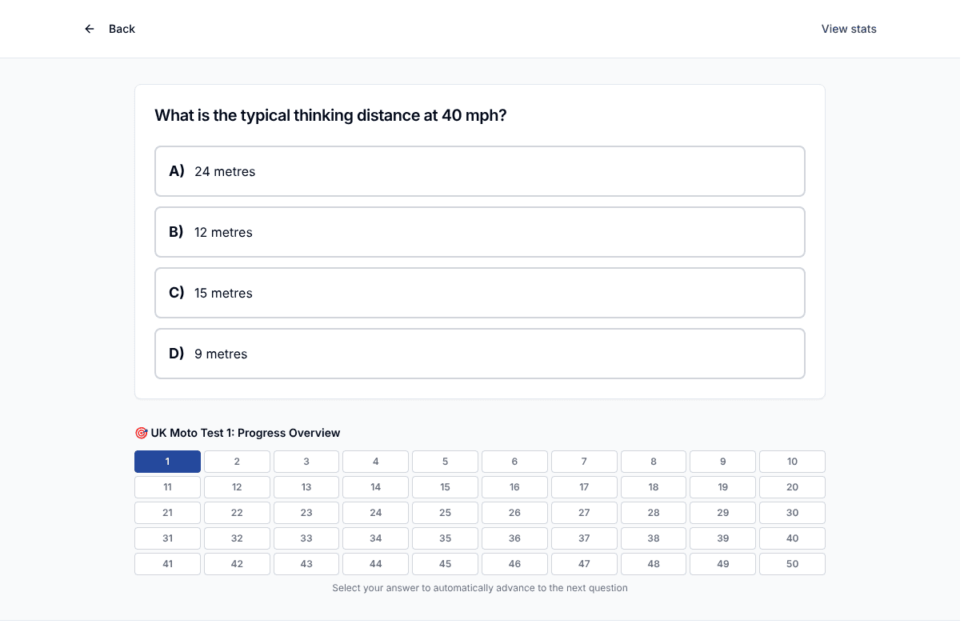Skip to the last question 50
Screen dimensions: 972x632
coord(792,564)
